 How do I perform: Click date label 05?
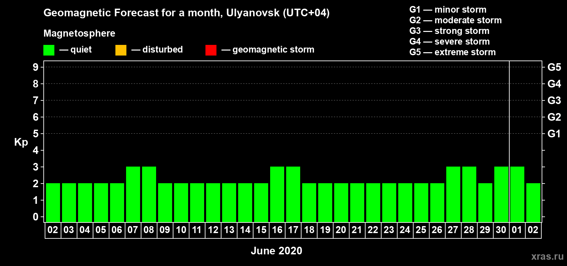coord(101,230)
